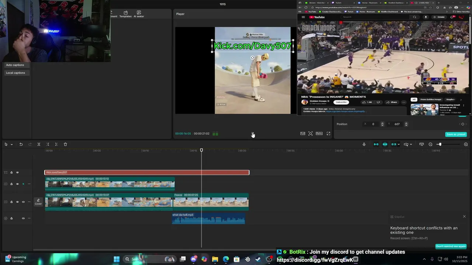Adjust the Position Y stepper arrows
This screenshot has height=265, width=472.
click(x=406, y=124)
